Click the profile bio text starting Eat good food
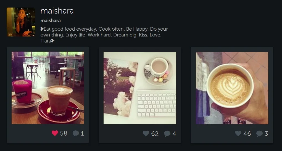Viewport: 282px width, 151px height. point(104,35)
